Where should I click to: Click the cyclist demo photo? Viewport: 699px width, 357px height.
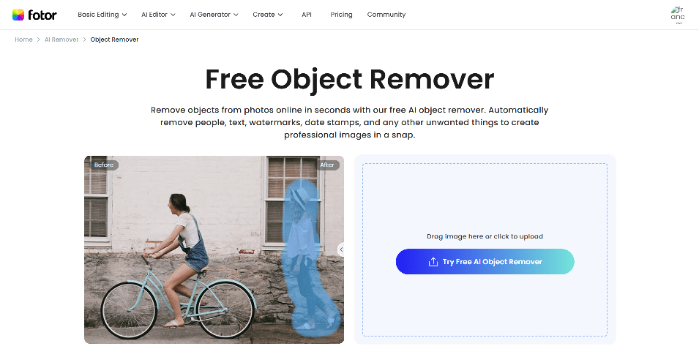pyautogui.click(x=214, y=249)
